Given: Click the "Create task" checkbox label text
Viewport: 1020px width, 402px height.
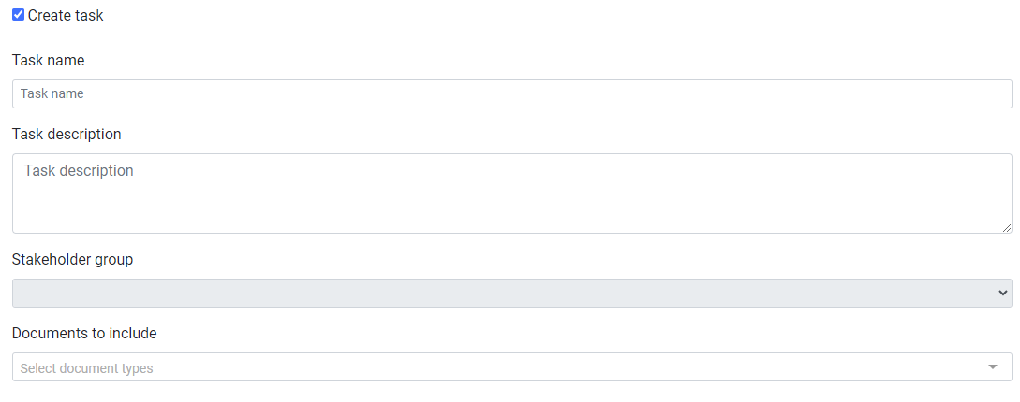Looking at the screenshot, I should click(66, 16).
